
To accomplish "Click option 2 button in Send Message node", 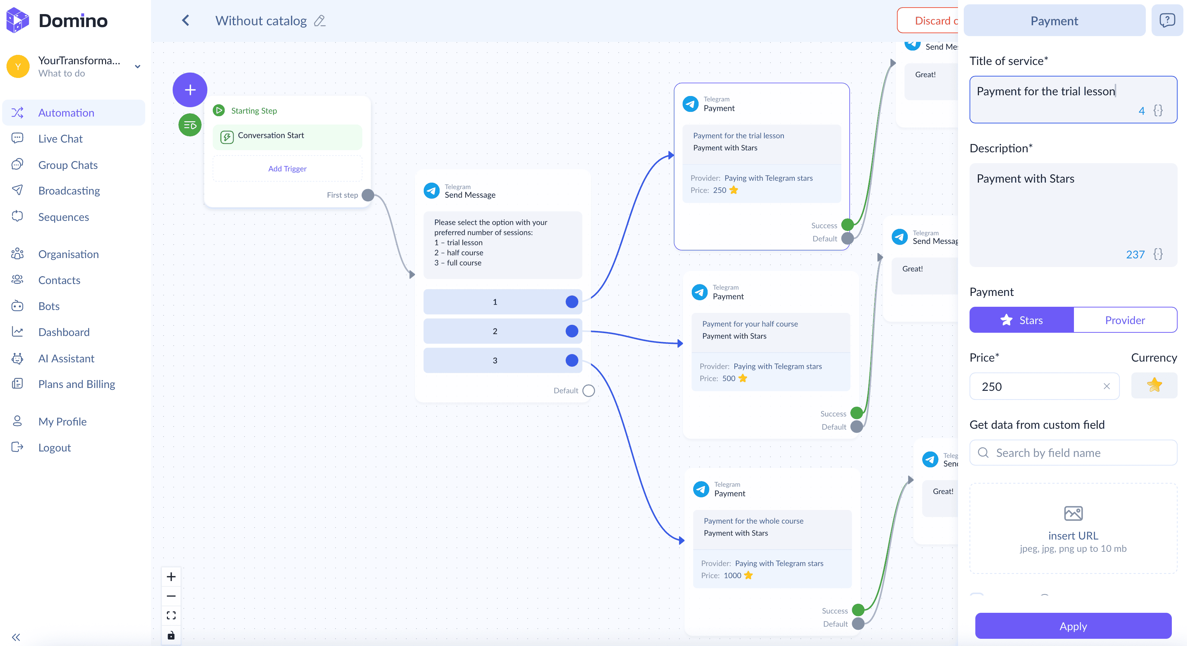I will (x=503, y=331).
